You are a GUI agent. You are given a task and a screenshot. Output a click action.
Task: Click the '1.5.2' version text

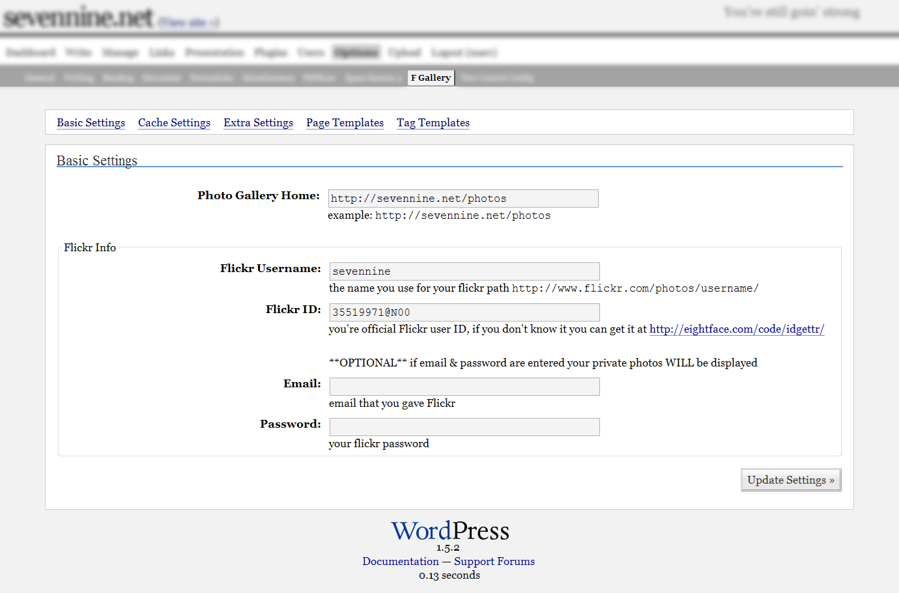coord(448,548)
